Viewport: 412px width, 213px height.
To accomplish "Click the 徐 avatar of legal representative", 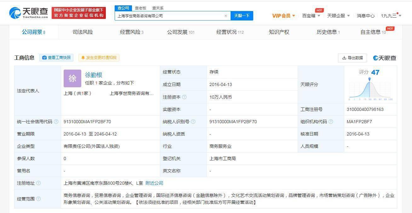I will click(73, 78).
